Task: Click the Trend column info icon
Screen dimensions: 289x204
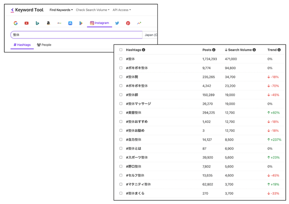Action: point(279,50)
